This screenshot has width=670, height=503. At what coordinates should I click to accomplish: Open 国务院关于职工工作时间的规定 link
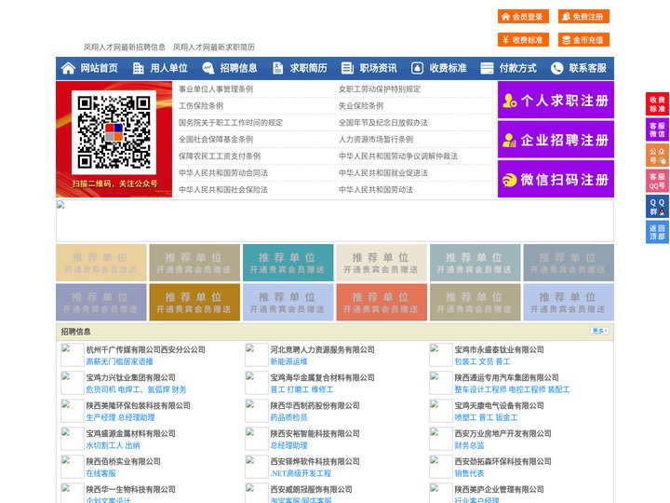(231, 122)
